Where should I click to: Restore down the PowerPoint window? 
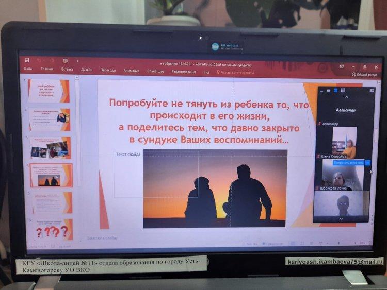[x=365, y=67]
